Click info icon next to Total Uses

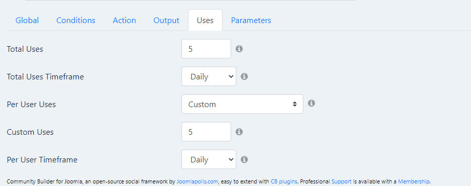(239, 49)
